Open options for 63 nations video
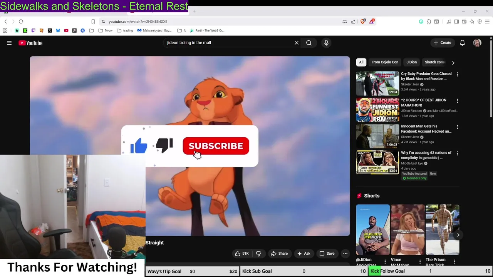493x277 pixels. pos(457,153)
